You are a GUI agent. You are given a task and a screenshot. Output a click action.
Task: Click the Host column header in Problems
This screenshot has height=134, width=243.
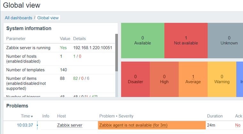point(61,116)
